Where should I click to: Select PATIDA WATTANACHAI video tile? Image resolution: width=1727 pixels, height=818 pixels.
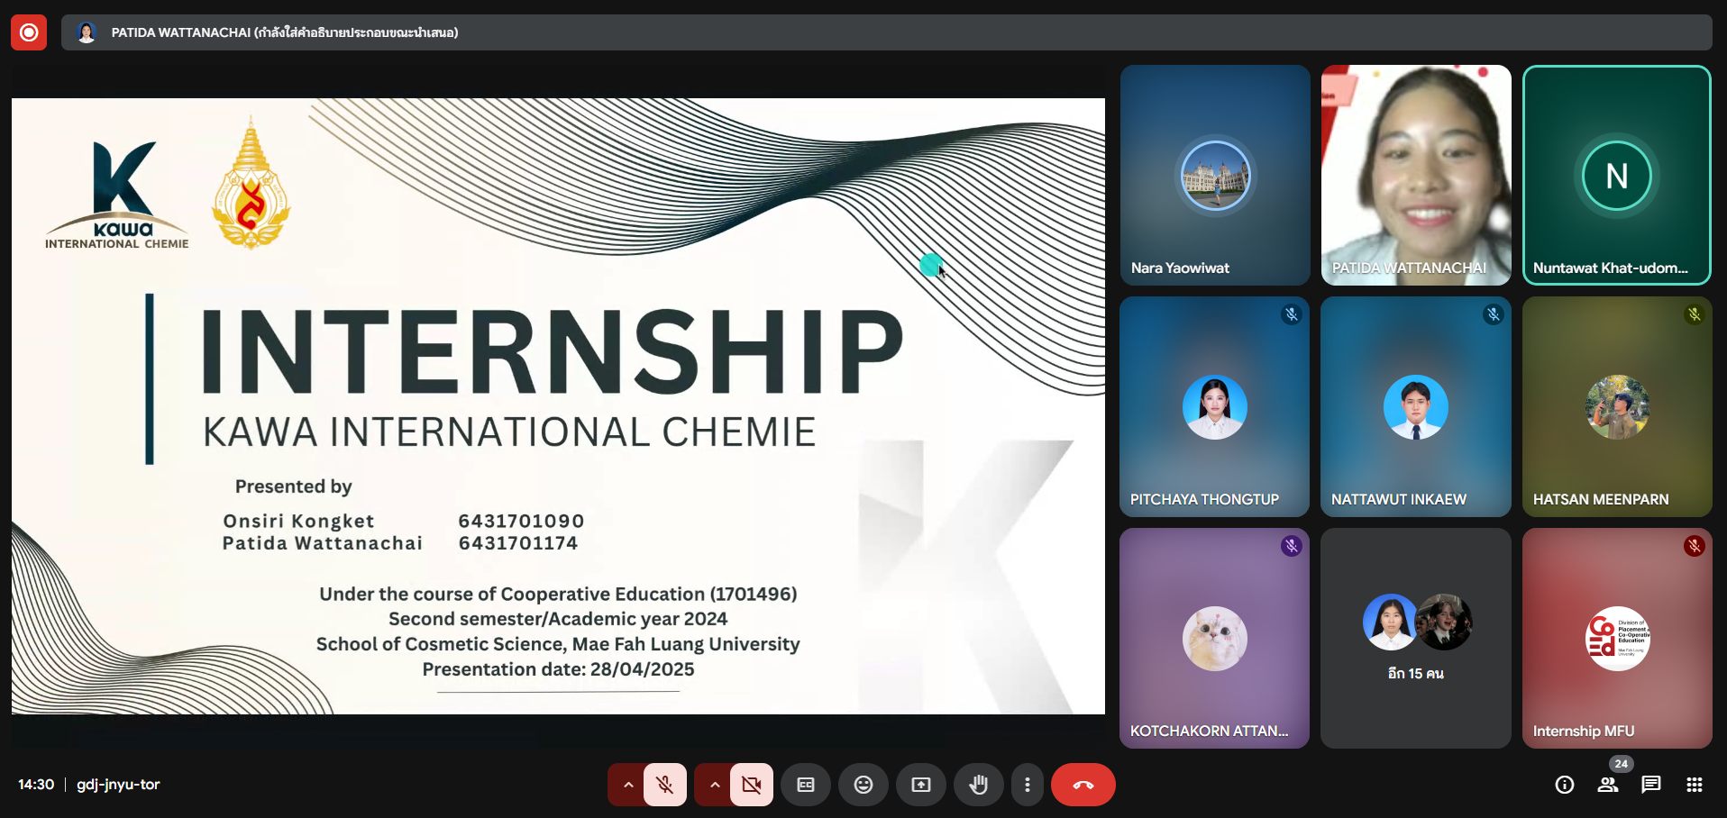[1416, 175]
